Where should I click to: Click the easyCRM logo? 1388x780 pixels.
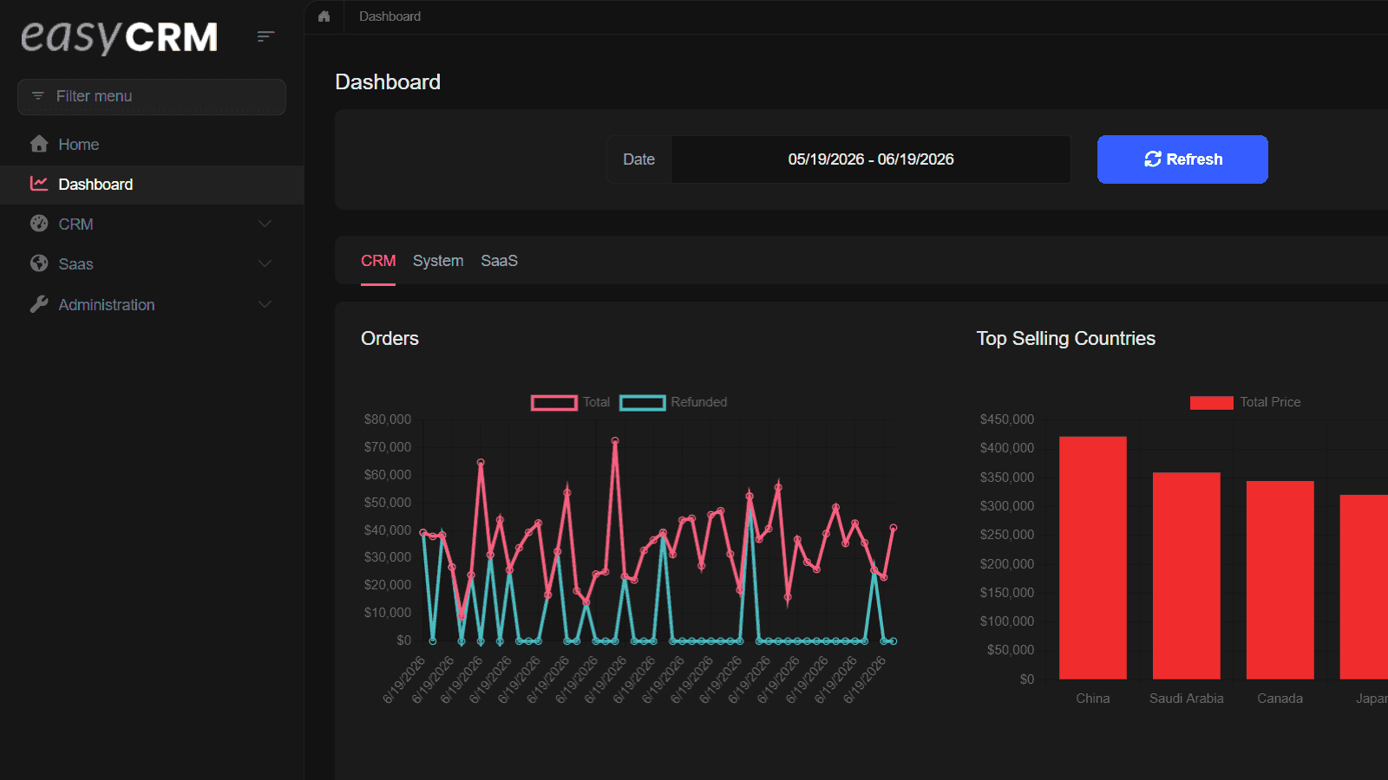click(x=119, y=36)
